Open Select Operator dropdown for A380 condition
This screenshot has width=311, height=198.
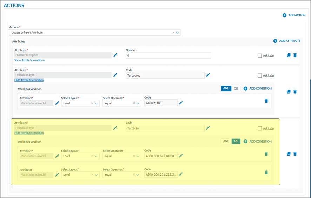138,156
